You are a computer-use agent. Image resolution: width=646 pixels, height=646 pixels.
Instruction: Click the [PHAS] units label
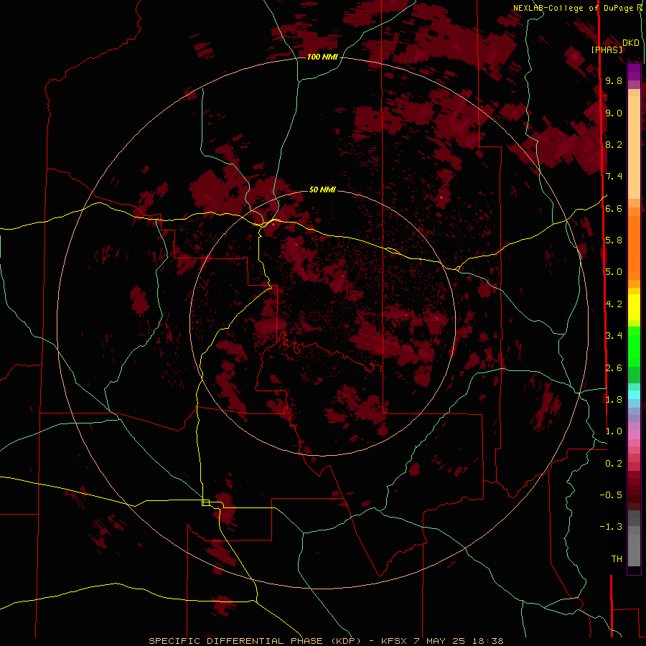(607, 50)
